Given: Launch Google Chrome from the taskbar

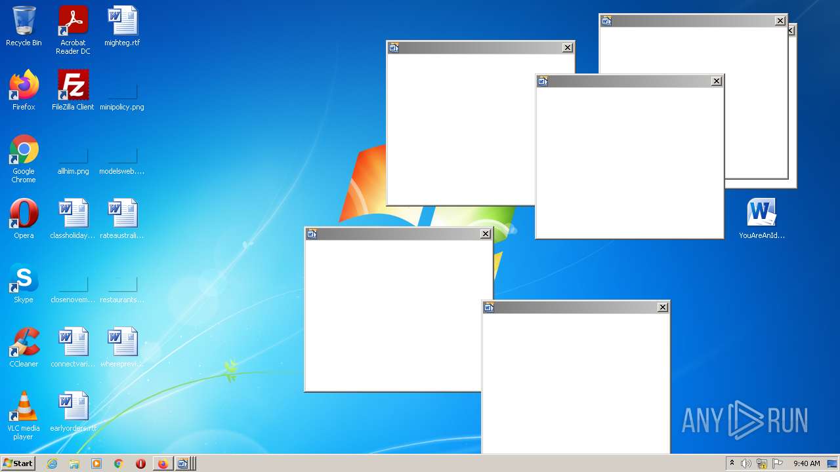Looking at the screenshot, I should (119, 463).
